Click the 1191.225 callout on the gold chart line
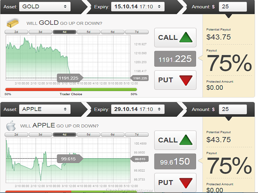258x193 pixels. 70,78
